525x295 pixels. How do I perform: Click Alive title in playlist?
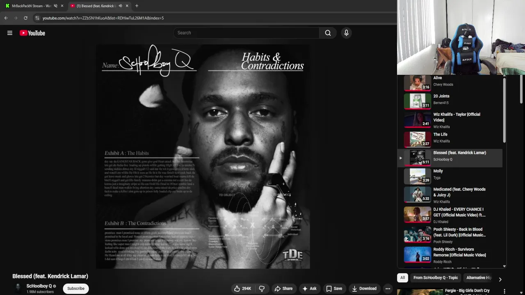tap(438, 78)
